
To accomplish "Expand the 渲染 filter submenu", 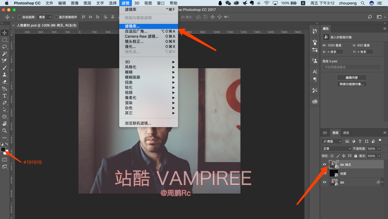I will tap(148, 103).
